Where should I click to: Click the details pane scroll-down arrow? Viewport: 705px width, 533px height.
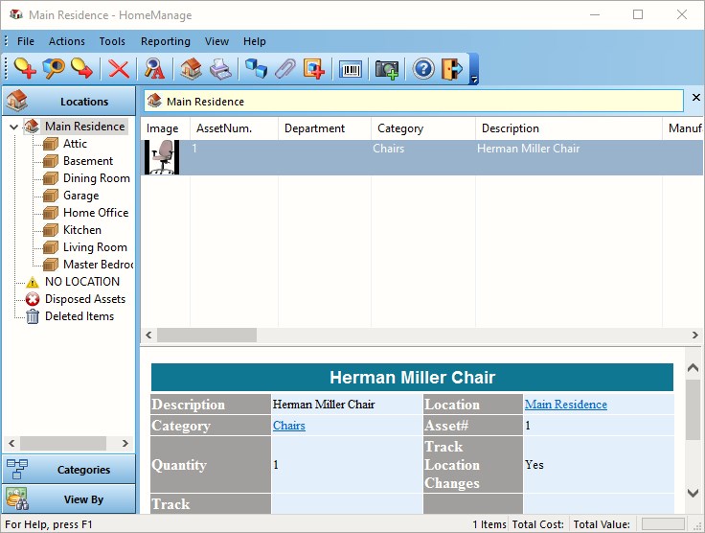pyautogui.click(x=693, y=493)
